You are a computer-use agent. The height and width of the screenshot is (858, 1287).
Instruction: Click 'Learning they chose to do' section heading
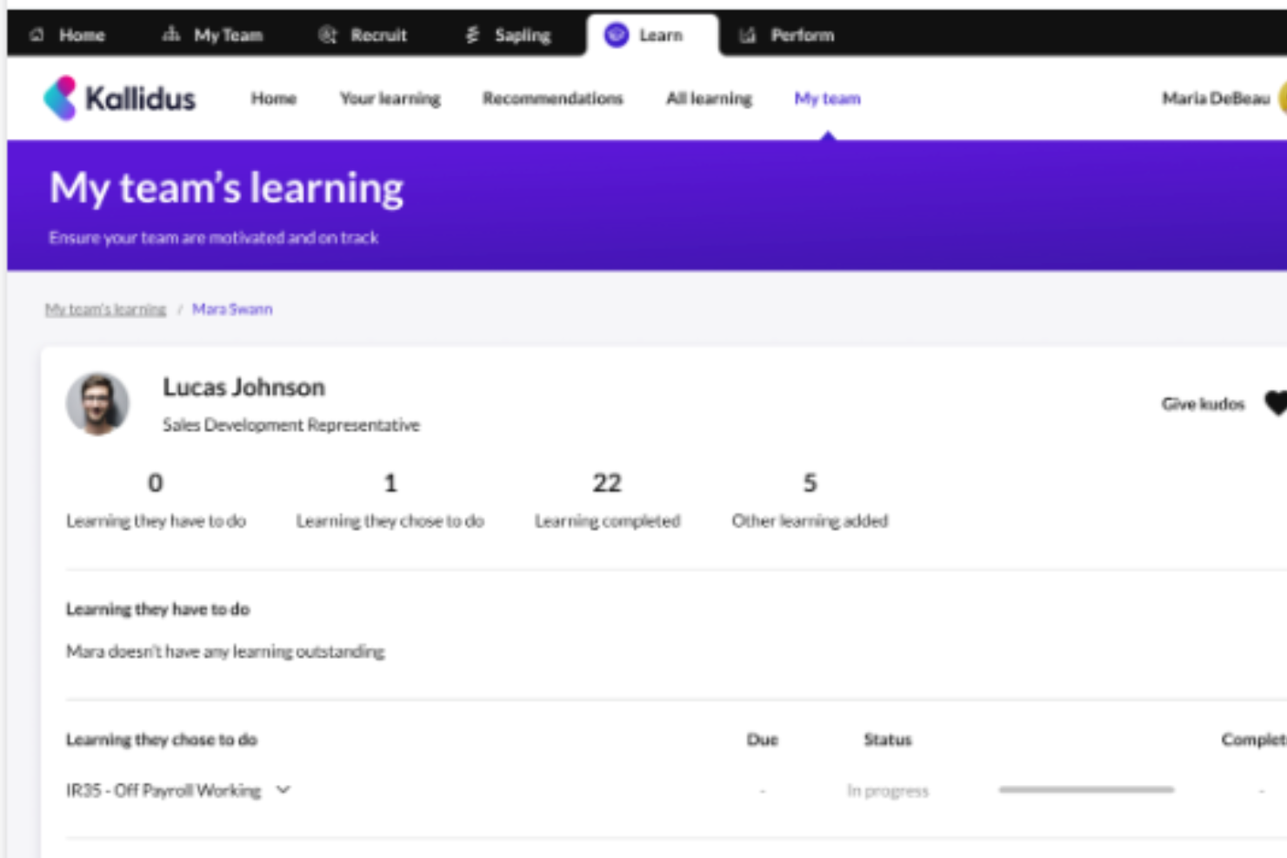(x=162, y=740)
